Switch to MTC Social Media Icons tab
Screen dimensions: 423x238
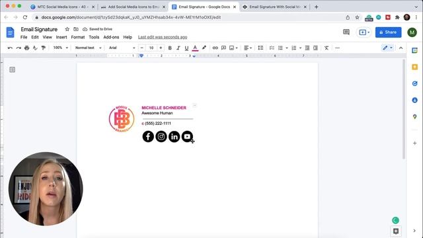tap(63, 7)
